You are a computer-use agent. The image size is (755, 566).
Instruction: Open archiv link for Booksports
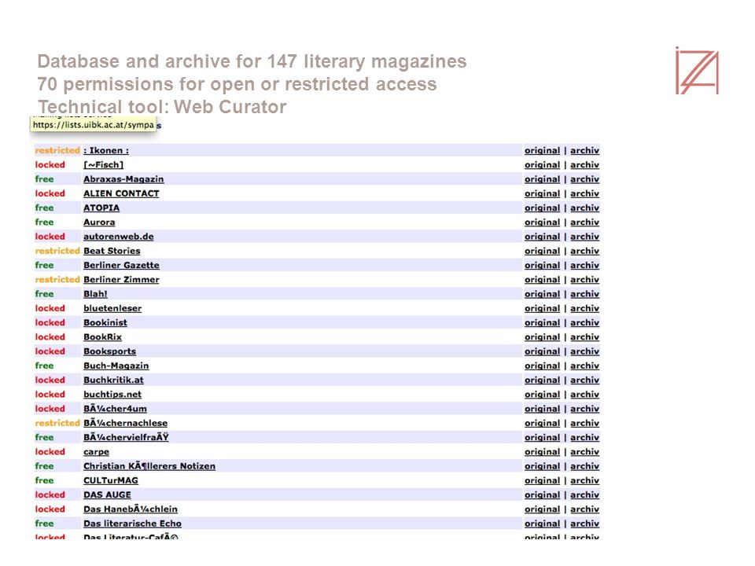tap(584, 352)
